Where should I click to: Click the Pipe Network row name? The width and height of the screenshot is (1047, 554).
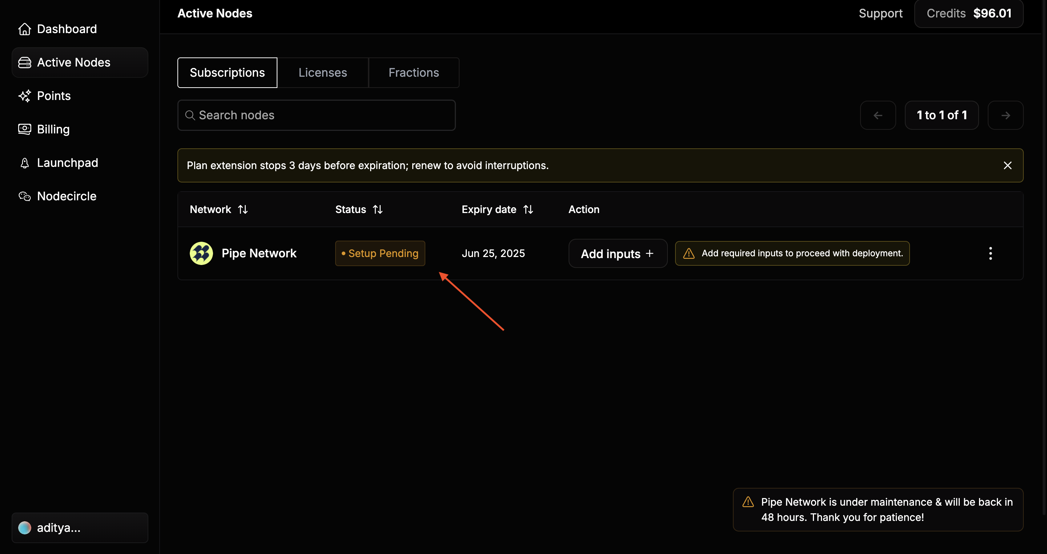[259, 254]
